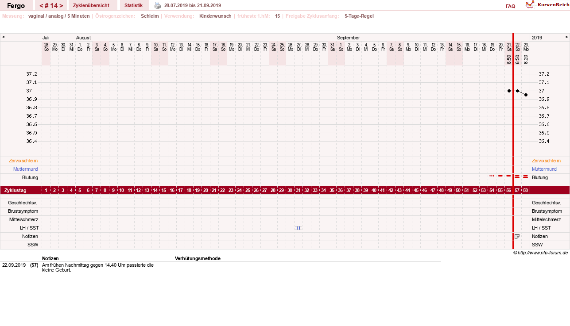The width and height of the screenshot is (570, 326).
Task: Select cycle day 42 cell
Action: 391,190
